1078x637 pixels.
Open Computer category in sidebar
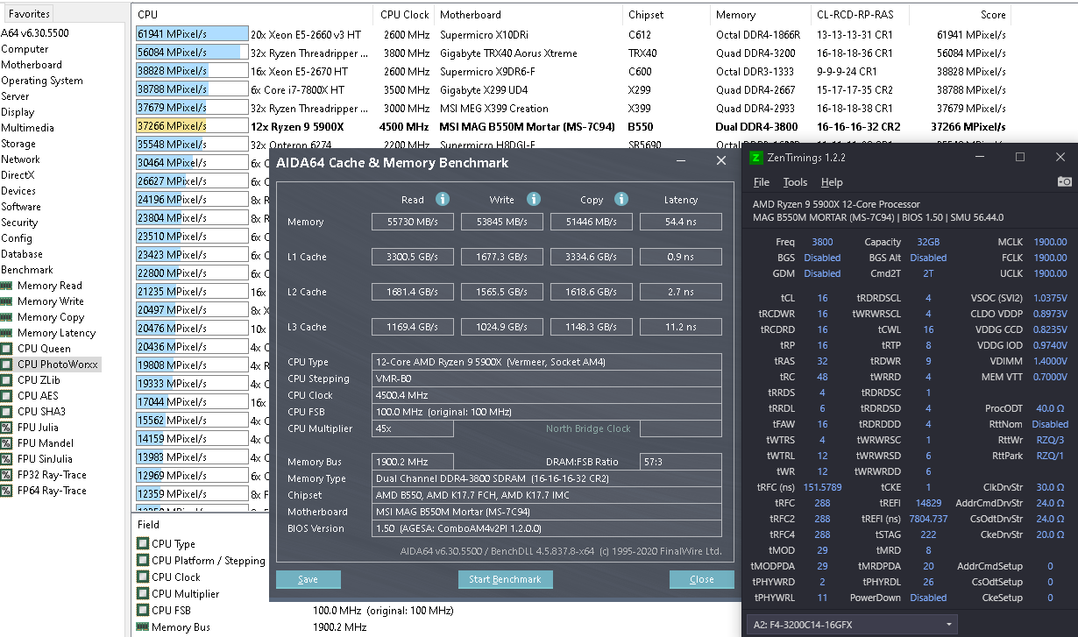[x=25, y=49]
